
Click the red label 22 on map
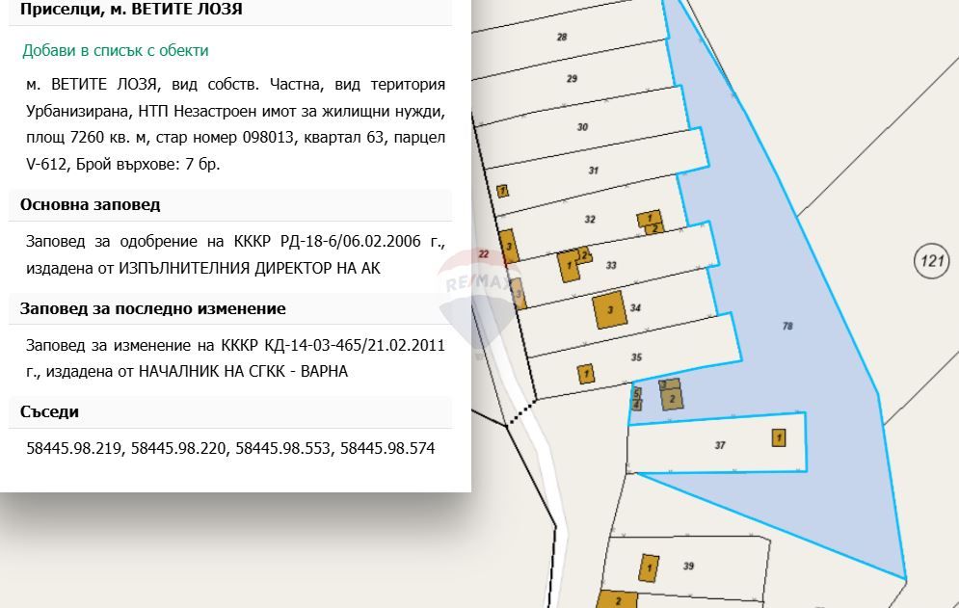point(484,253)
